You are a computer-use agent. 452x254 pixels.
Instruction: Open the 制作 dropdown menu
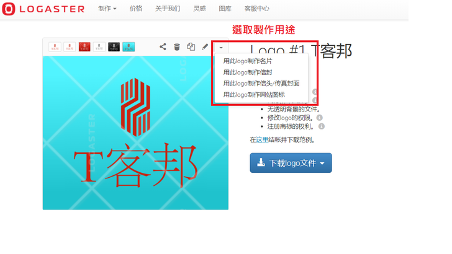tap(107, 9)
